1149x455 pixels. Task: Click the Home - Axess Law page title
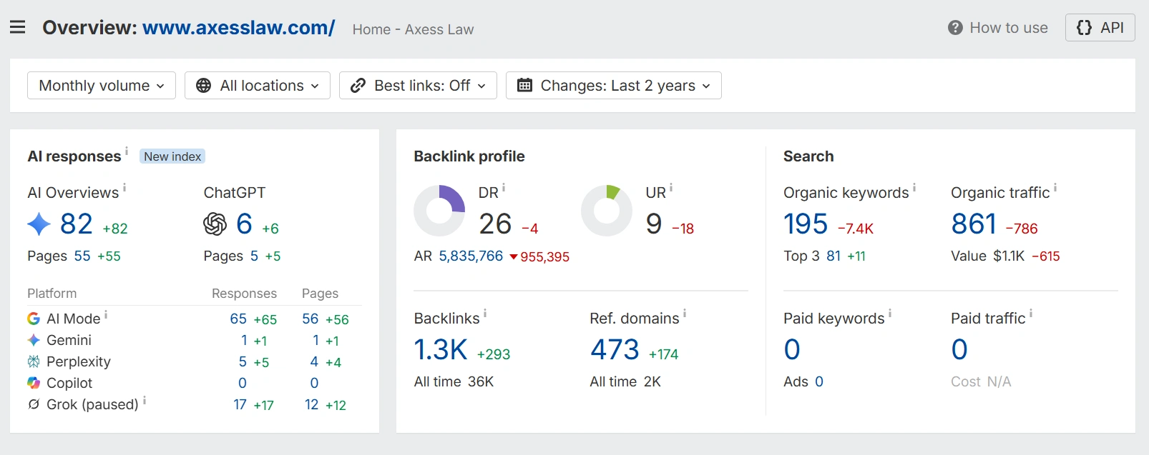pos(413,29)
